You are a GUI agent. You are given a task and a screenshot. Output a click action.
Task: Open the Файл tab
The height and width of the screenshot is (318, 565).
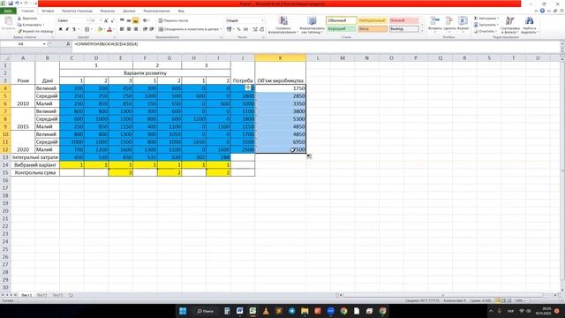pos(8,11)
